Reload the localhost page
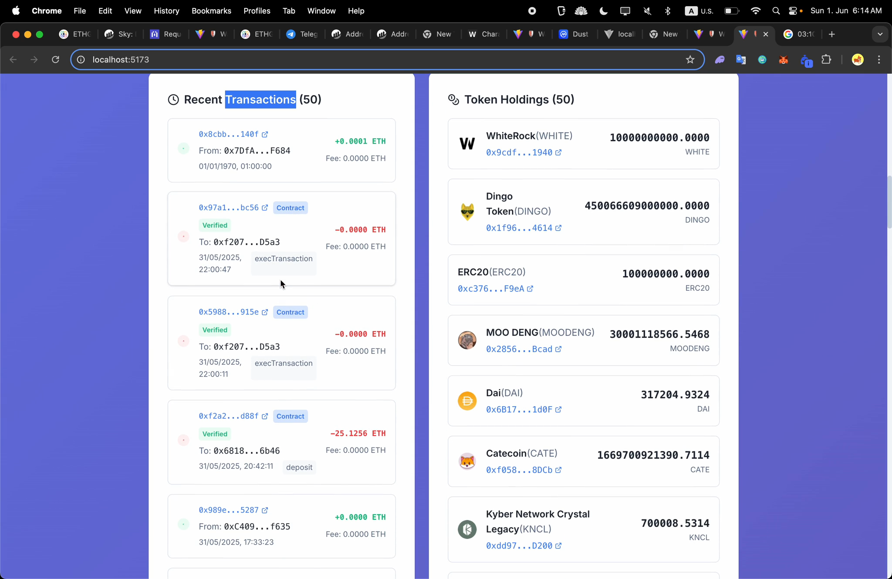 [x=55, y=60]
